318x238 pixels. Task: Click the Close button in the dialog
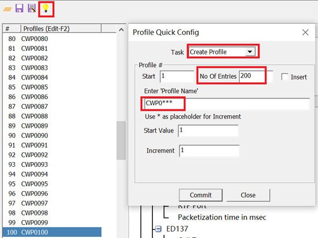pos(248,195)
